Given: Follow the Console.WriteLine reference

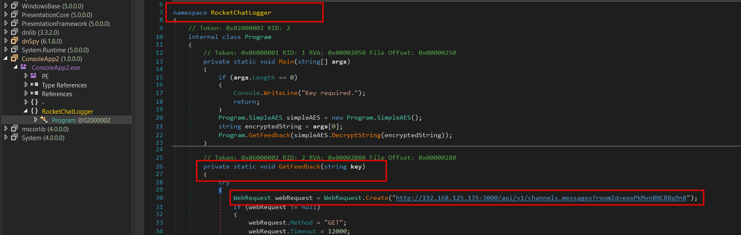Looking at the screenshot, I should [281, 93].
